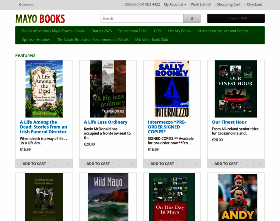Click Intermezzo *PRE-ORDER SIGNED COPIES* title
The width and height of the screenshot is (280, 221).
[x=167, y=127]
